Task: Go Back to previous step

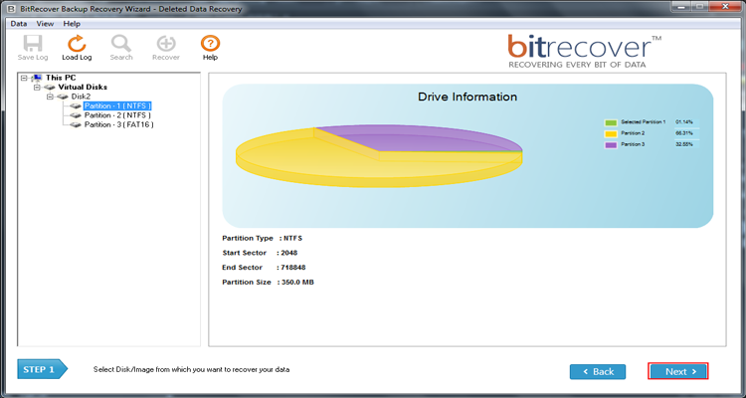Action: click(598, 371)
